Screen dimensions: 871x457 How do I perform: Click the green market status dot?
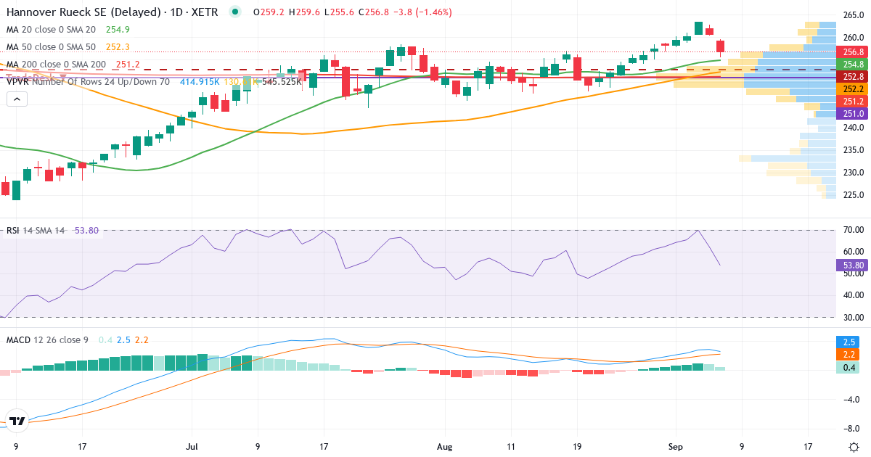(x=234, y=12)
